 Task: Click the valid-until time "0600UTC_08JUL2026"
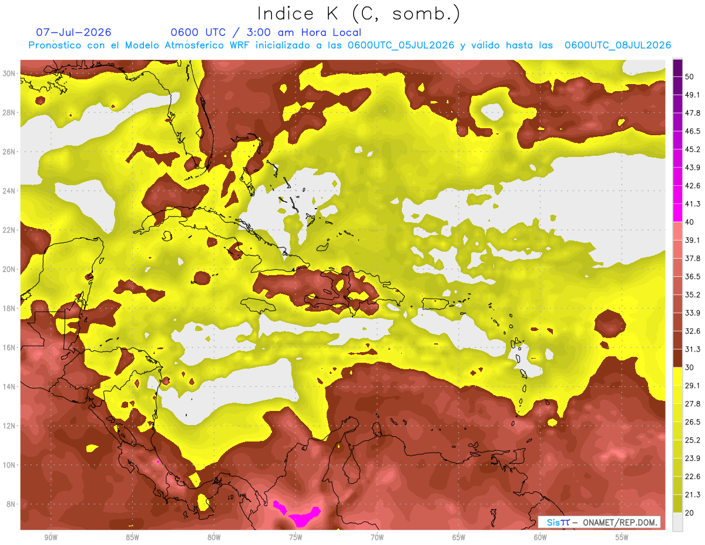(617, 45)
